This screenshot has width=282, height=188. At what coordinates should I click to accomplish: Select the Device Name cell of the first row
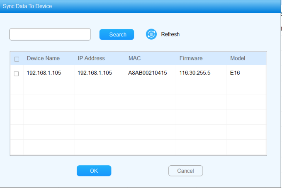pyautogui.click(x=44, y=73)
